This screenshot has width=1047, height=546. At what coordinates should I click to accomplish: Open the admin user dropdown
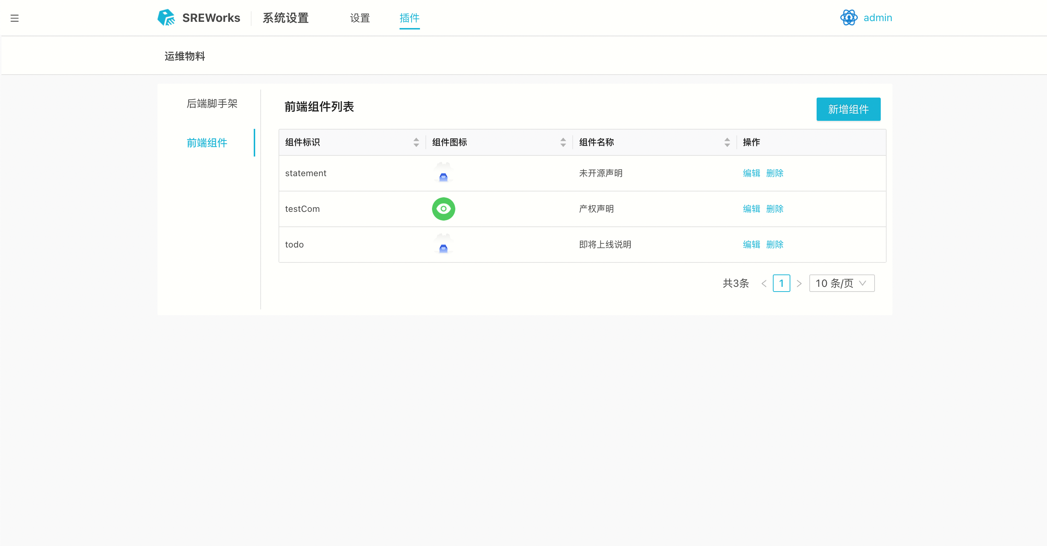877,18
